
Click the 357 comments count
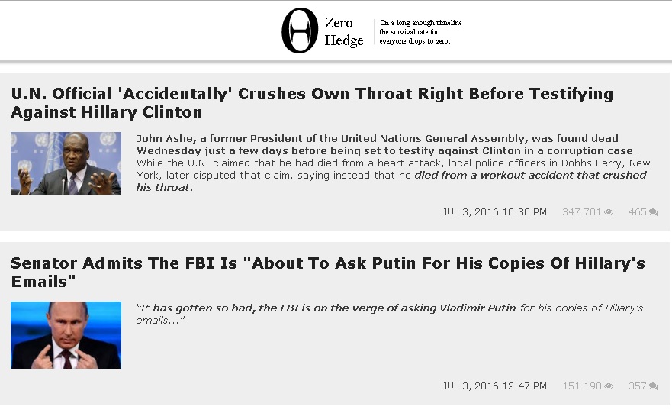(637, 386)
